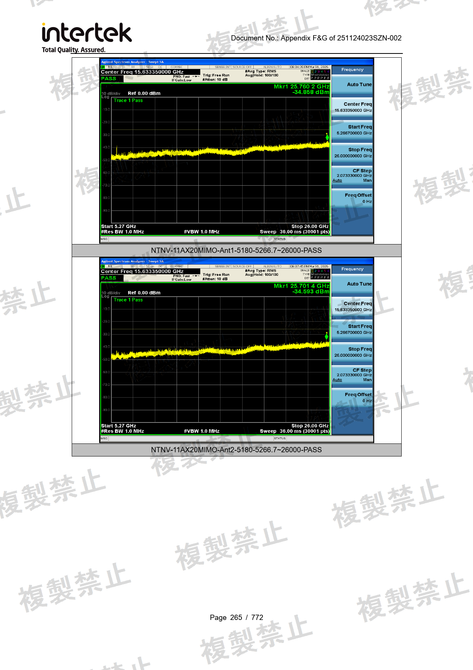Choose Stop Freq softkey in the Ant1 analyzer screenshot

352,153
